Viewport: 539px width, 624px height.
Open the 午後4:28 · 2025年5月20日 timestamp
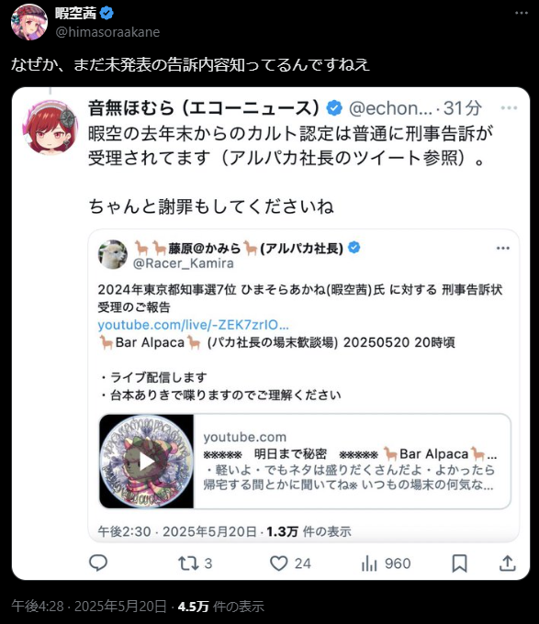point(89,606)
